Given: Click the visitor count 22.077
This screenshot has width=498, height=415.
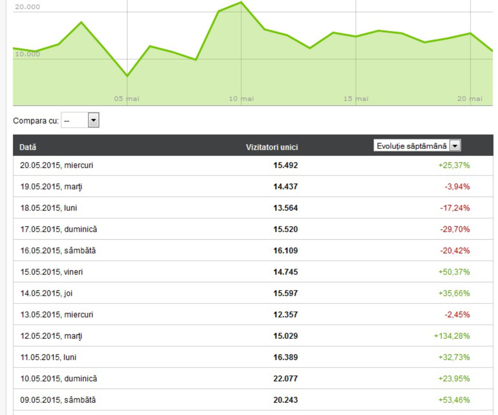Looking at the screenshot, I should coord(285,379).
